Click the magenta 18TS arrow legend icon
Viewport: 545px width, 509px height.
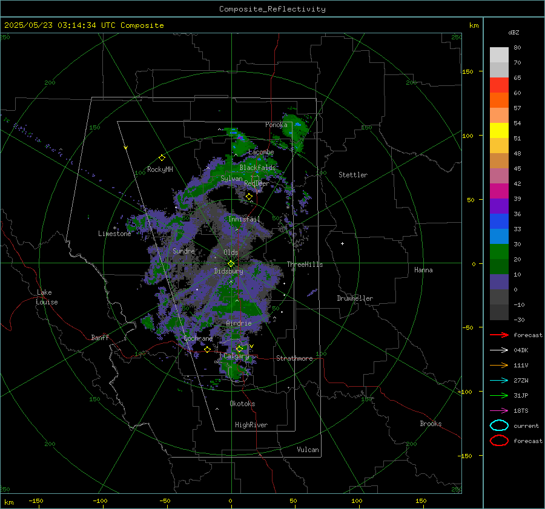[x=499, y=411]
